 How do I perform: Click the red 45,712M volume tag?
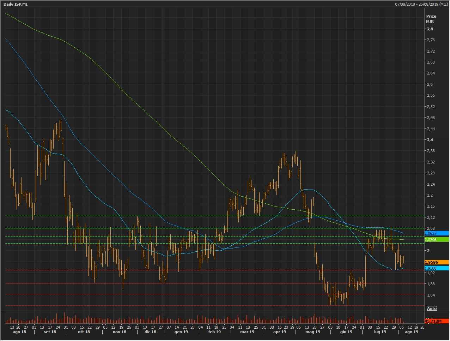(x=436, y=321)
